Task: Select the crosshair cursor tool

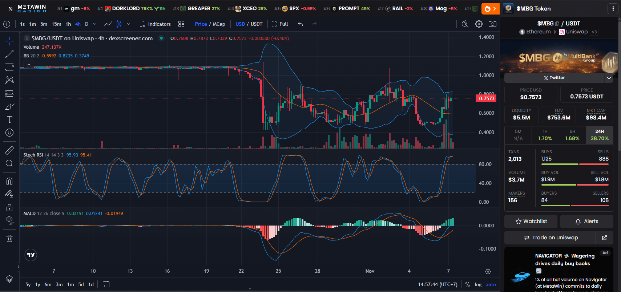Action: (x=9, y=41)
